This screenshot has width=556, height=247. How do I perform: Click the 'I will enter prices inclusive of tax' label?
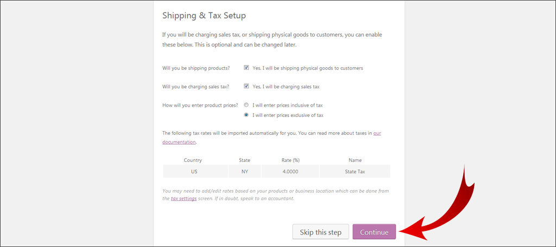(x=288, y=105)
